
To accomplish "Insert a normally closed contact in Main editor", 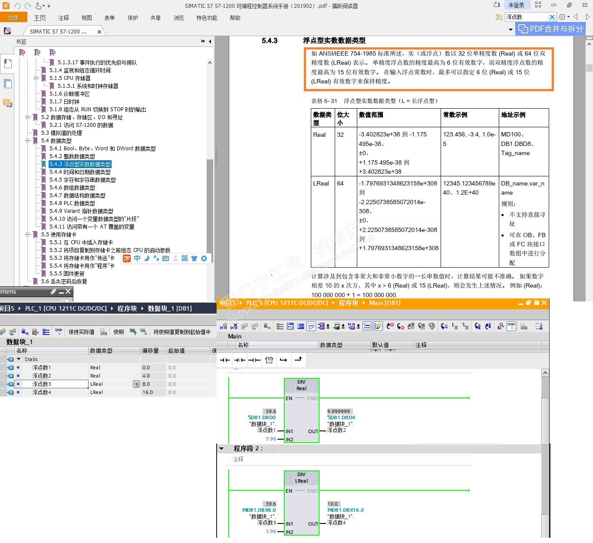I will point(240,360).
